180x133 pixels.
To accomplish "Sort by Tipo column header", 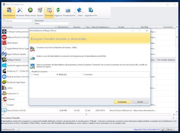I will 88,27.
